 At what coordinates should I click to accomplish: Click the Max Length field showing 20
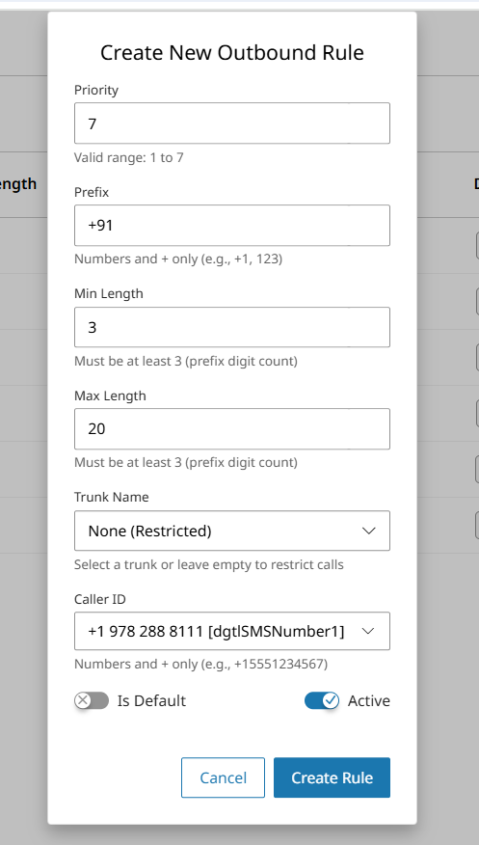[x=232, y=429]
